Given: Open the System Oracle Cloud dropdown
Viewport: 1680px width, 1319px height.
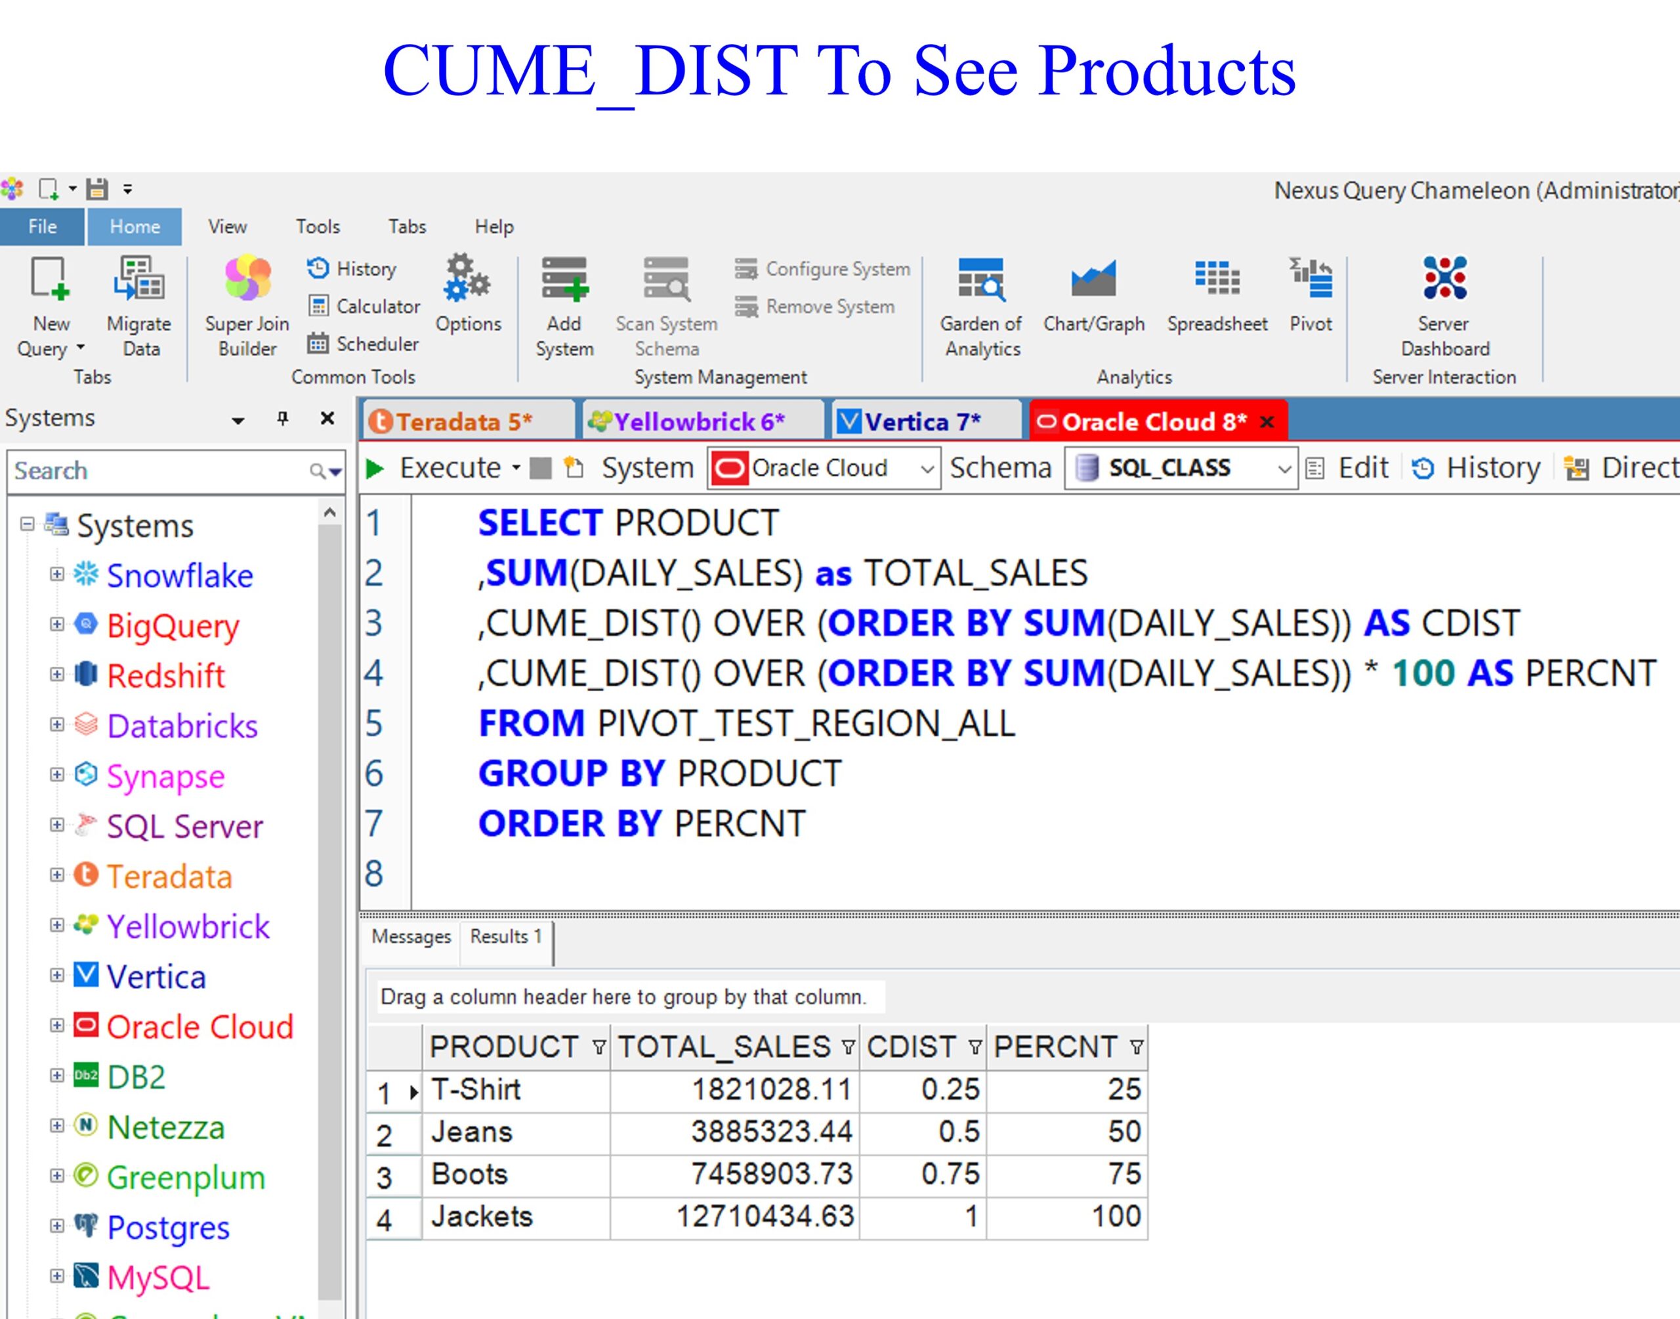Looking at the screenshot, I should (x=927, y=469).
